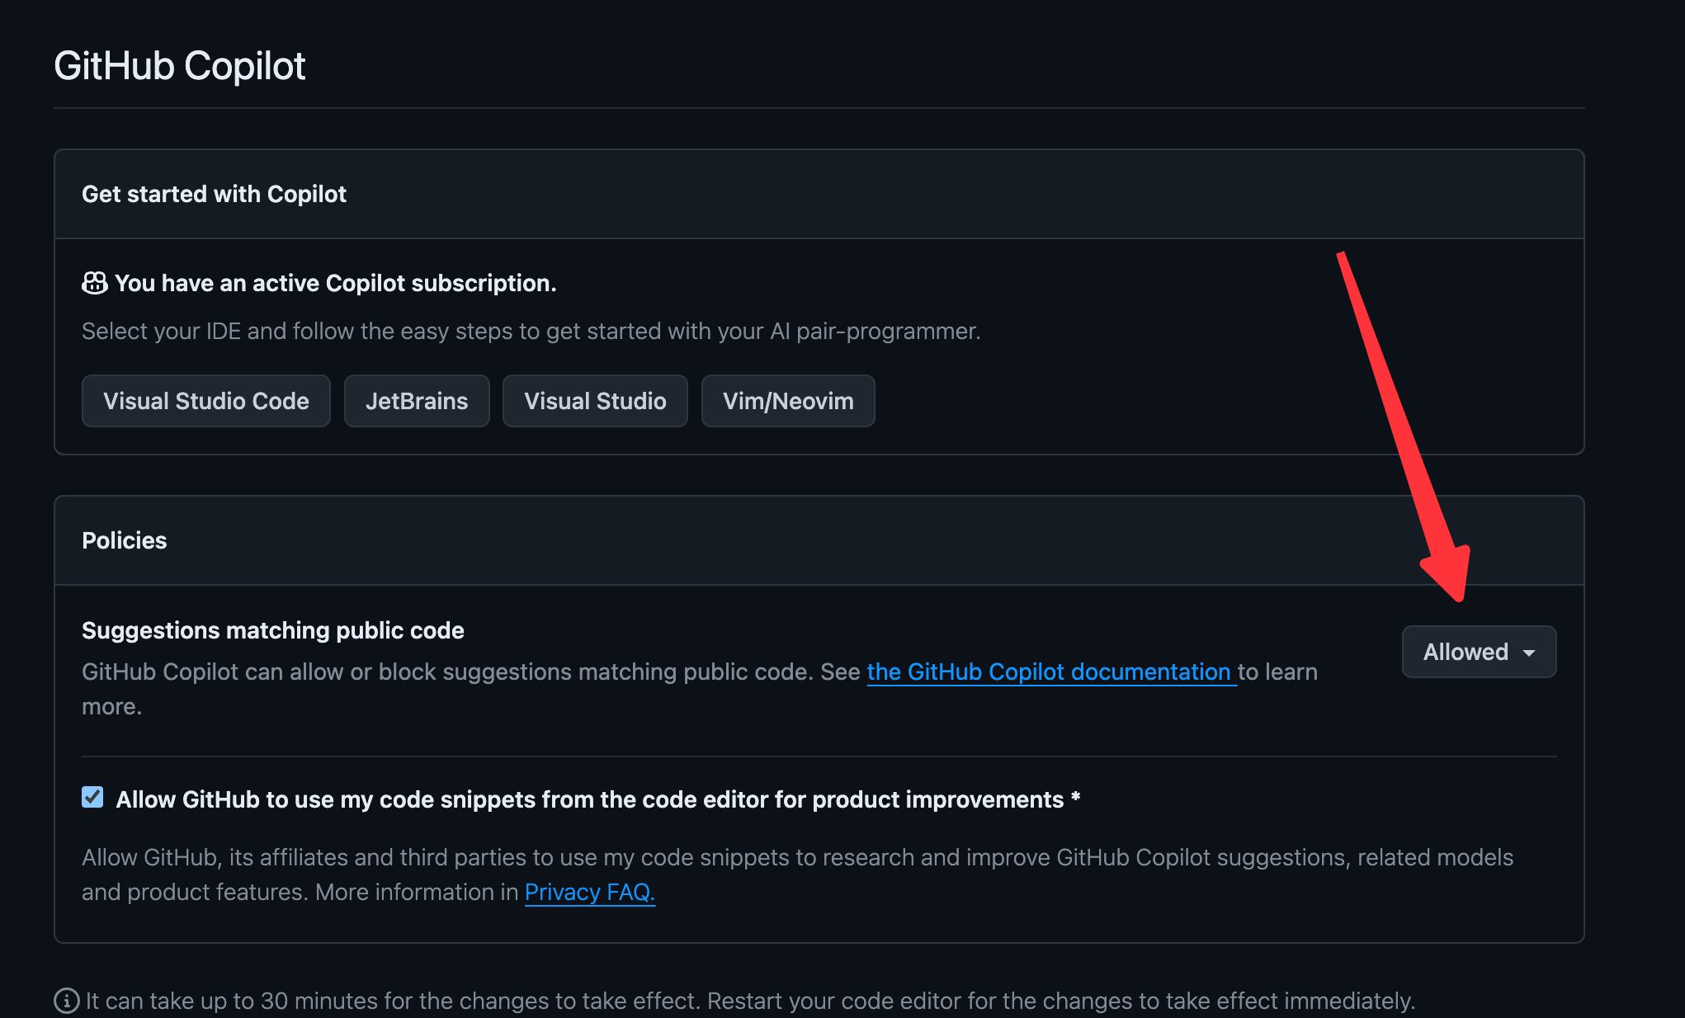Click the 'Allow GitHub to use my code snippets' label
The height and width of the screenshot is (1018, 1685).
pos(598,799)
